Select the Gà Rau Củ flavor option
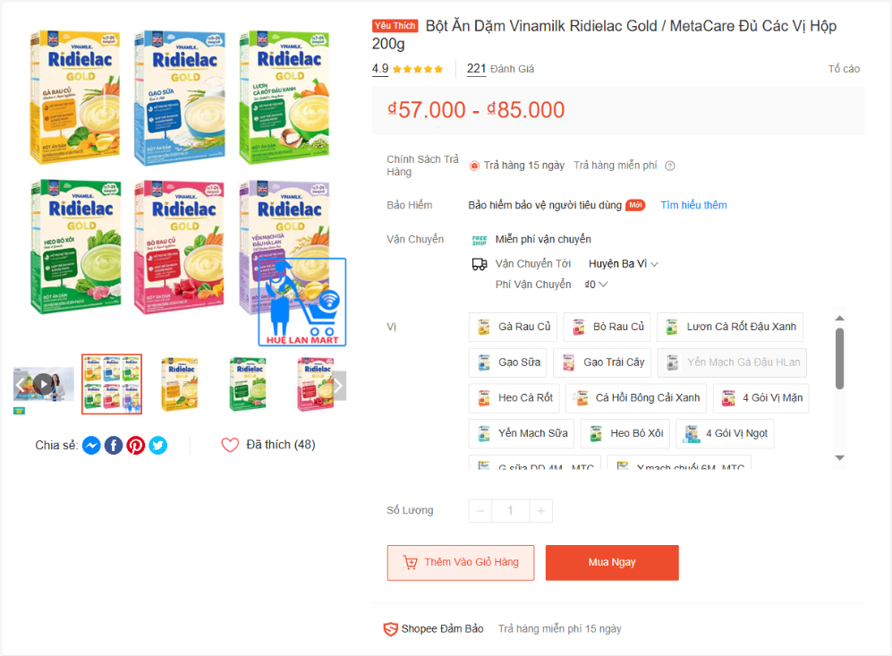The width and height of the screenshot is (892, 656). 514,327
